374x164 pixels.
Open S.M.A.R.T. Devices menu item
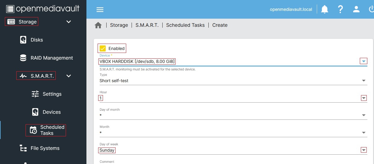(51, 112)
